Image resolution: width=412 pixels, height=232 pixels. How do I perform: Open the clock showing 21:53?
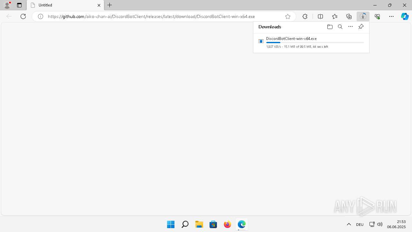click(x=396, y=224)
